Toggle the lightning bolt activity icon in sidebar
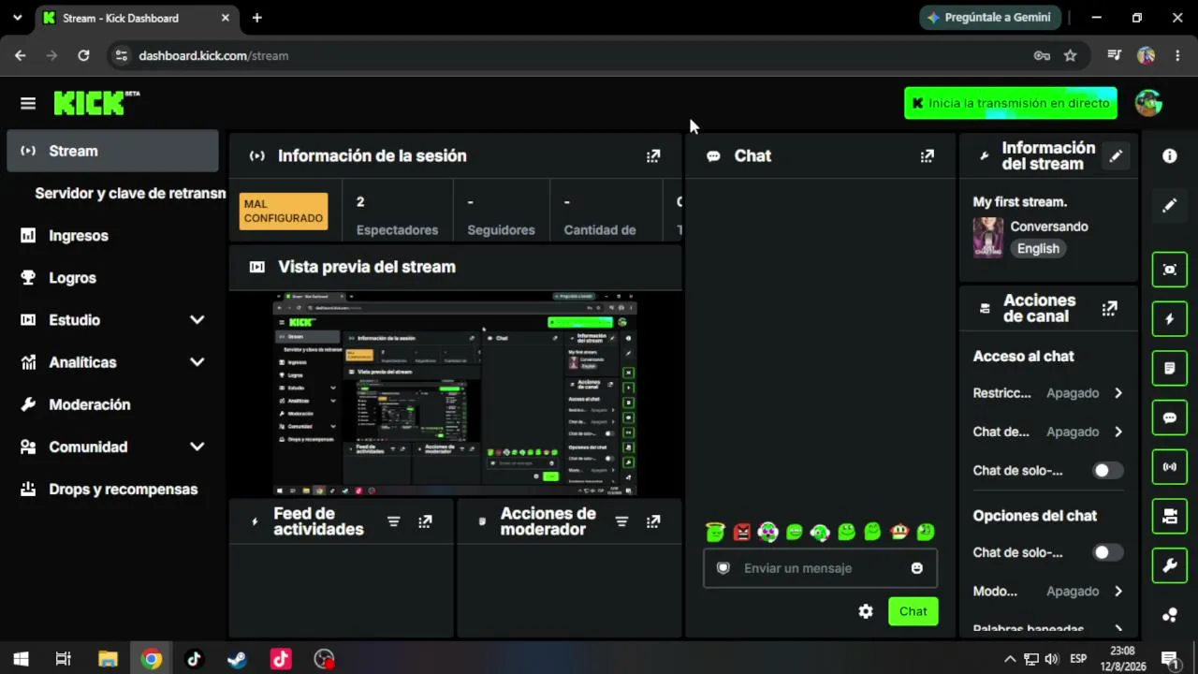This screenshot has width=1198, height=674. [1170, 319]
